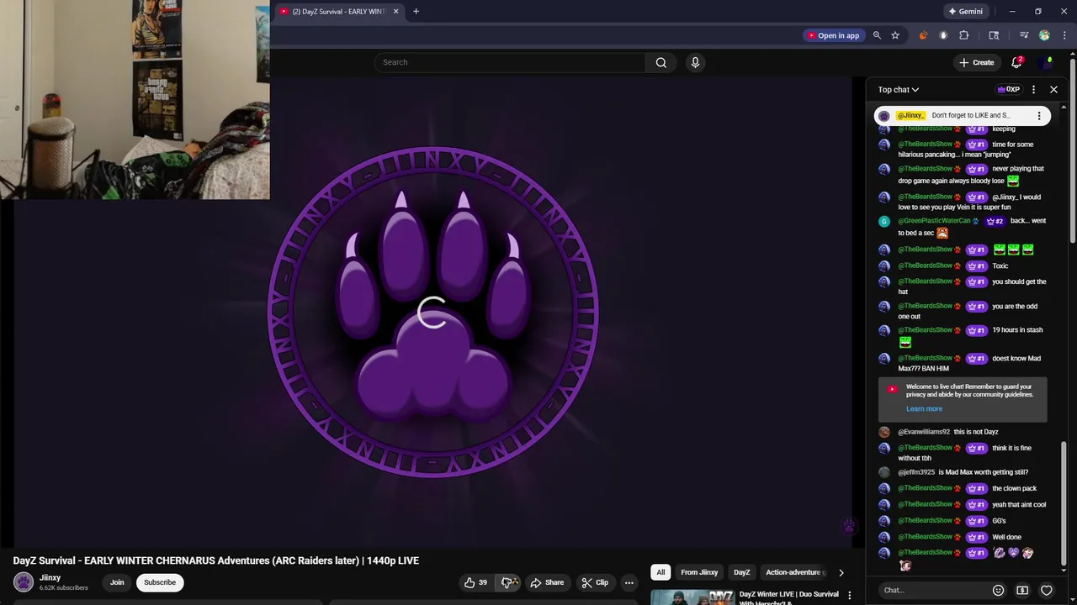This screenshot has width=1077, height=605.
Task: Open Jiinxy channel name link
Action: (50, 578)
